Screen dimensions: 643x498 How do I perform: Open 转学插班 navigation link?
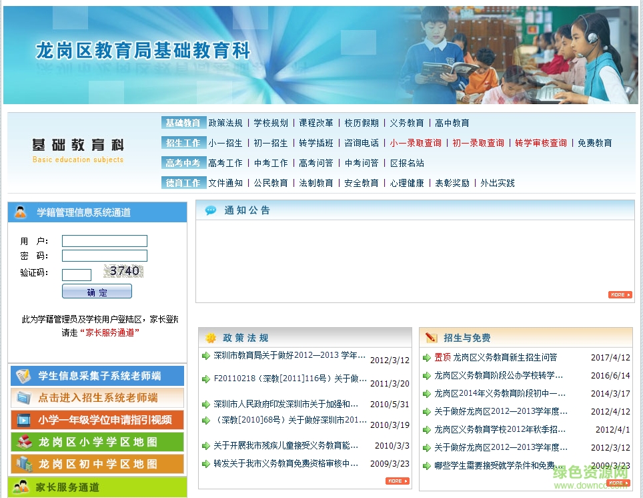pos(316,143)
